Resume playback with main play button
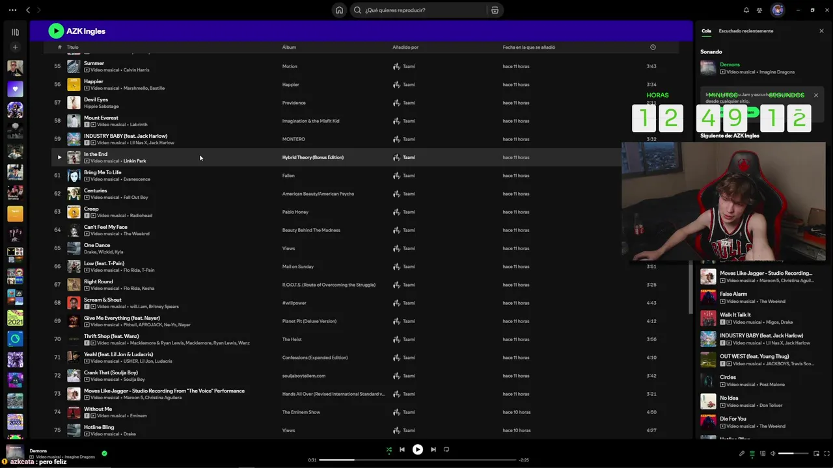Viewport: 833px width, 468px height. point(418,449)
